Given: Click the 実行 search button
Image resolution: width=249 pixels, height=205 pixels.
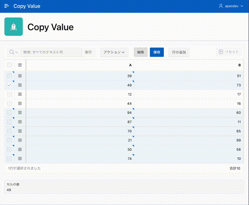Looking at the screenshot, I should click(88, 52).
